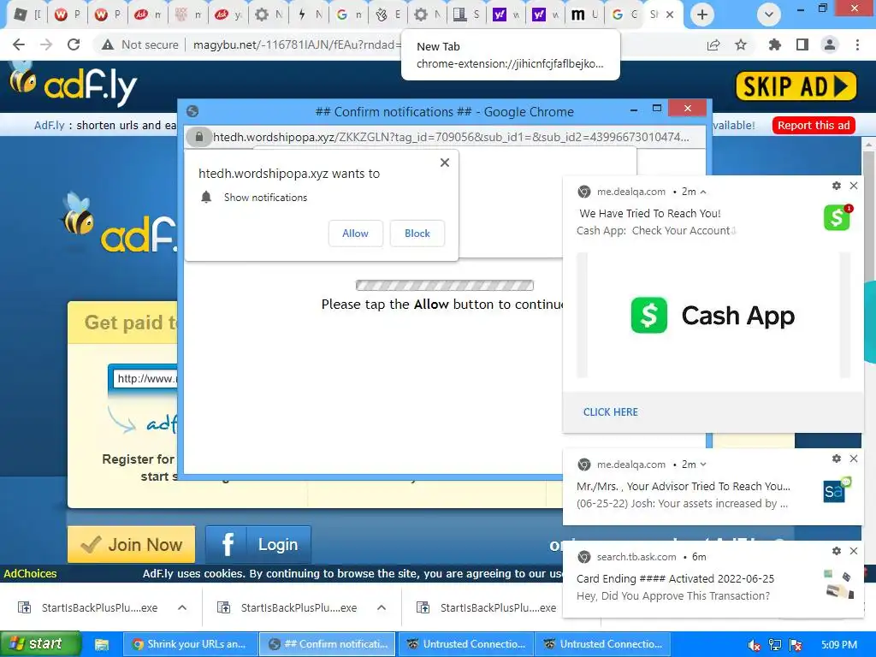
Task: Go back with the browser back arrow
Action: tap(19, 44)
